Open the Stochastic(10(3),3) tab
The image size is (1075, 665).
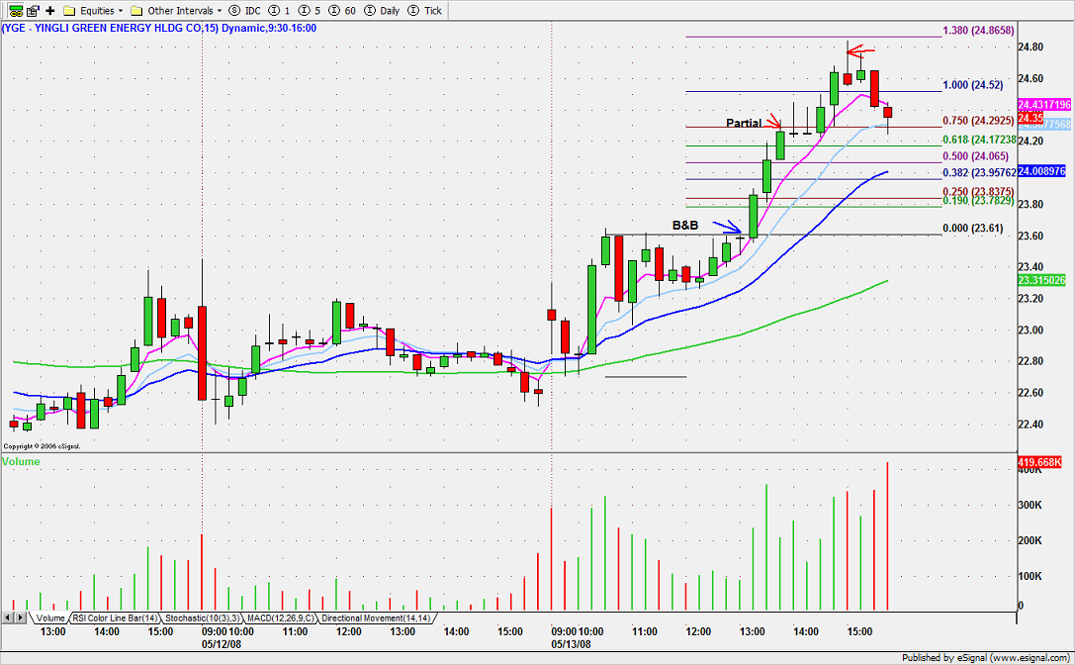203,618
